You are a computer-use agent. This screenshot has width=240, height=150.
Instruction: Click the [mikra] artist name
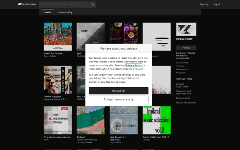[x=146, y=140]
